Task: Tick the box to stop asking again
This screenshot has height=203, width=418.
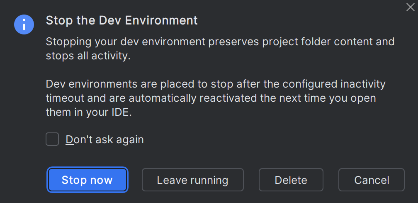Action: point(52,139)
